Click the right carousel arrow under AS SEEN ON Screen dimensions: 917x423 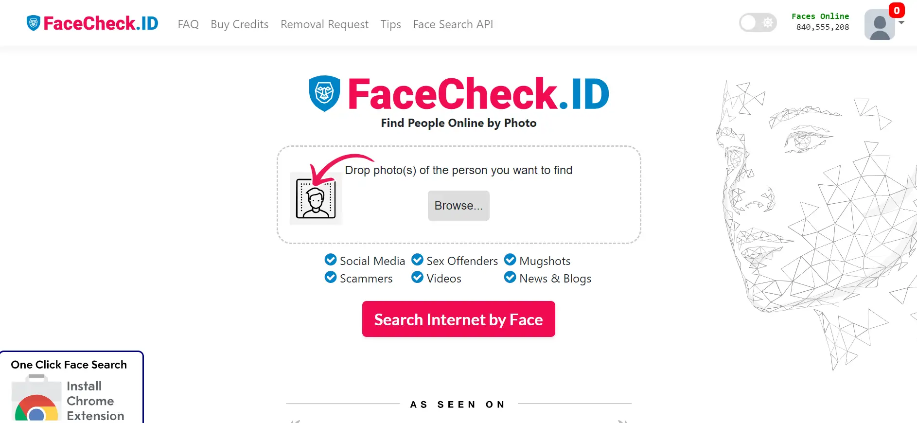pos(623,420)
